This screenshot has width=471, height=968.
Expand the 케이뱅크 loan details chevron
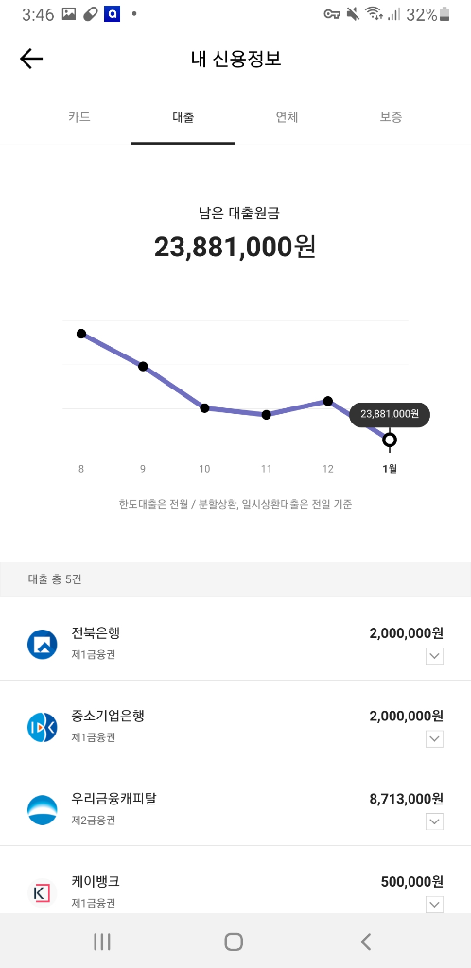pyautogui.click(x=434, y=905)
